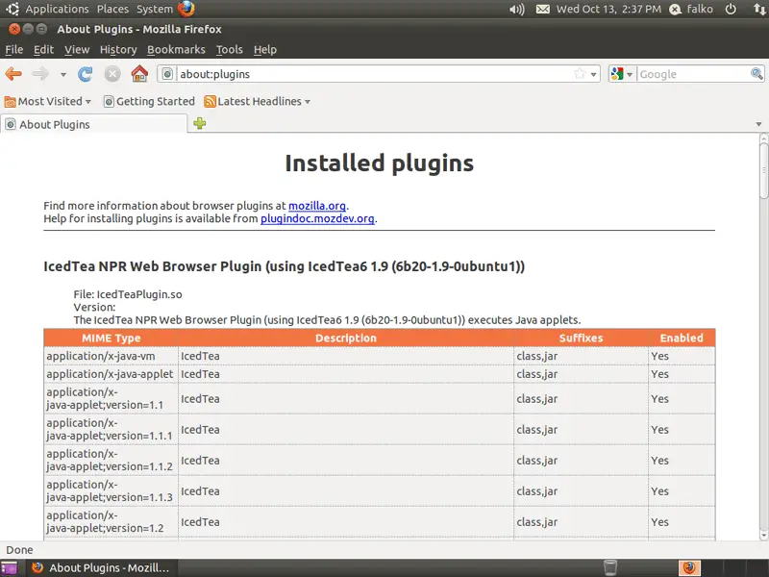Click the scrollbar down arrow
The width and height of the screenshot is (769, 577).
coord(763,535)
